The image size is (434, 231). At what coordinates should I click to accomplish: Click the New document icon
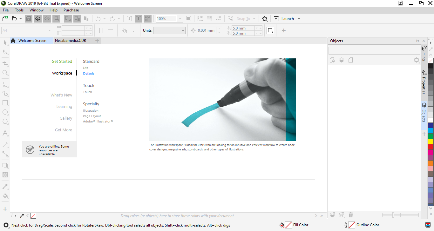(x=5, y=19)
